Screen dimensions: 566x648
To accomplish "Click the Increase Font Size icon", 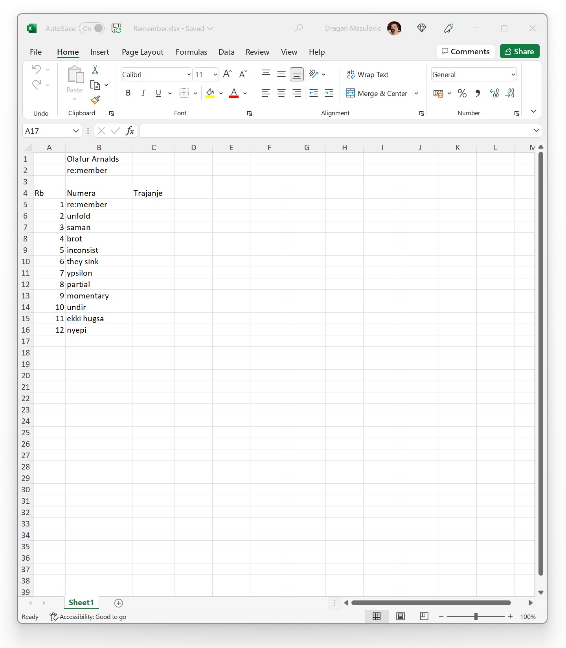I will click(227, 74).
